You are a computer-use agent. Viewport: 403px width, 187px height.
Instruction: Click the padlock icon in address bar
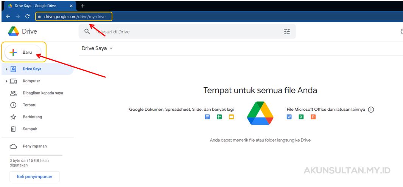[39, 17]
